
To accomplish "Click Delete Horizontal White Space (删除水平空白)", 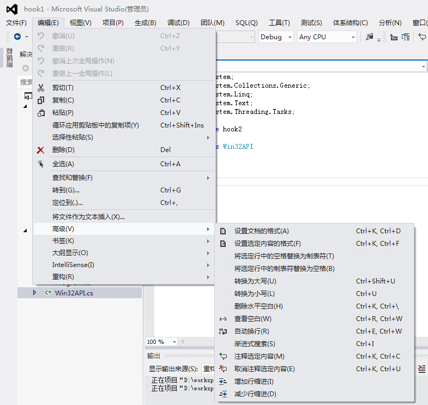I will 315,306.
